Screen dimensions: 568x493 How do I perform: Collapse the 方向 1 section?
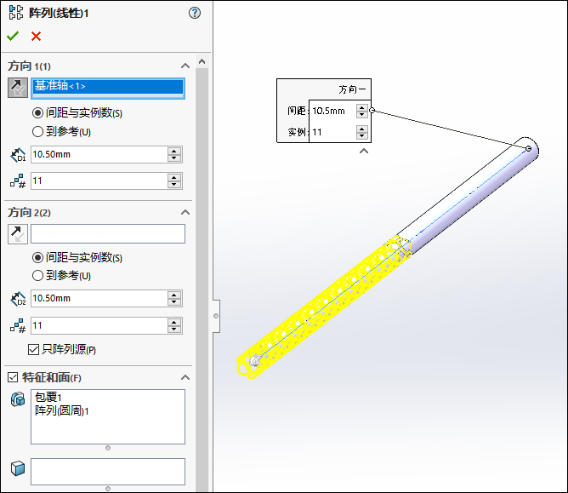coord(185,66)
